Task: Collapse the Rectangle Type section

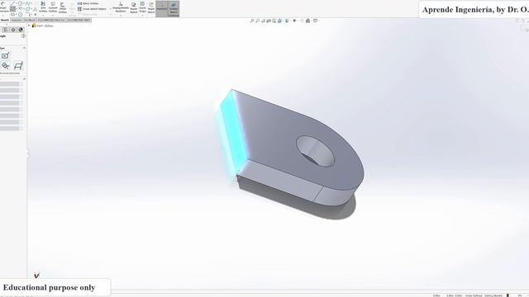Action: click(x=24, y=48)
